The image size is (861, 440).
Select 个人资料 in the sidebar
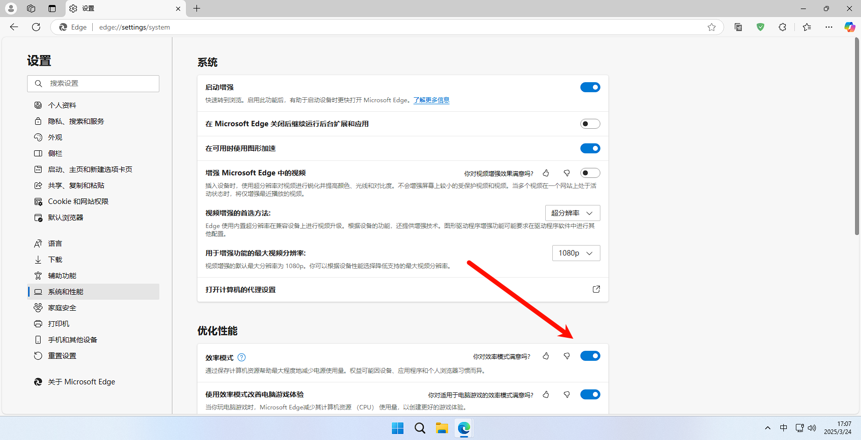click(93, 105)
